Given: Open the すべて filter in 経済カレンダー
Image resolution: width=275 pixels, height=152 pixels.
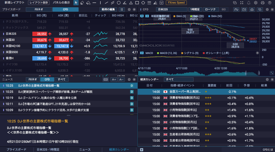Looking at the screenshot, I should pos(178,79).
